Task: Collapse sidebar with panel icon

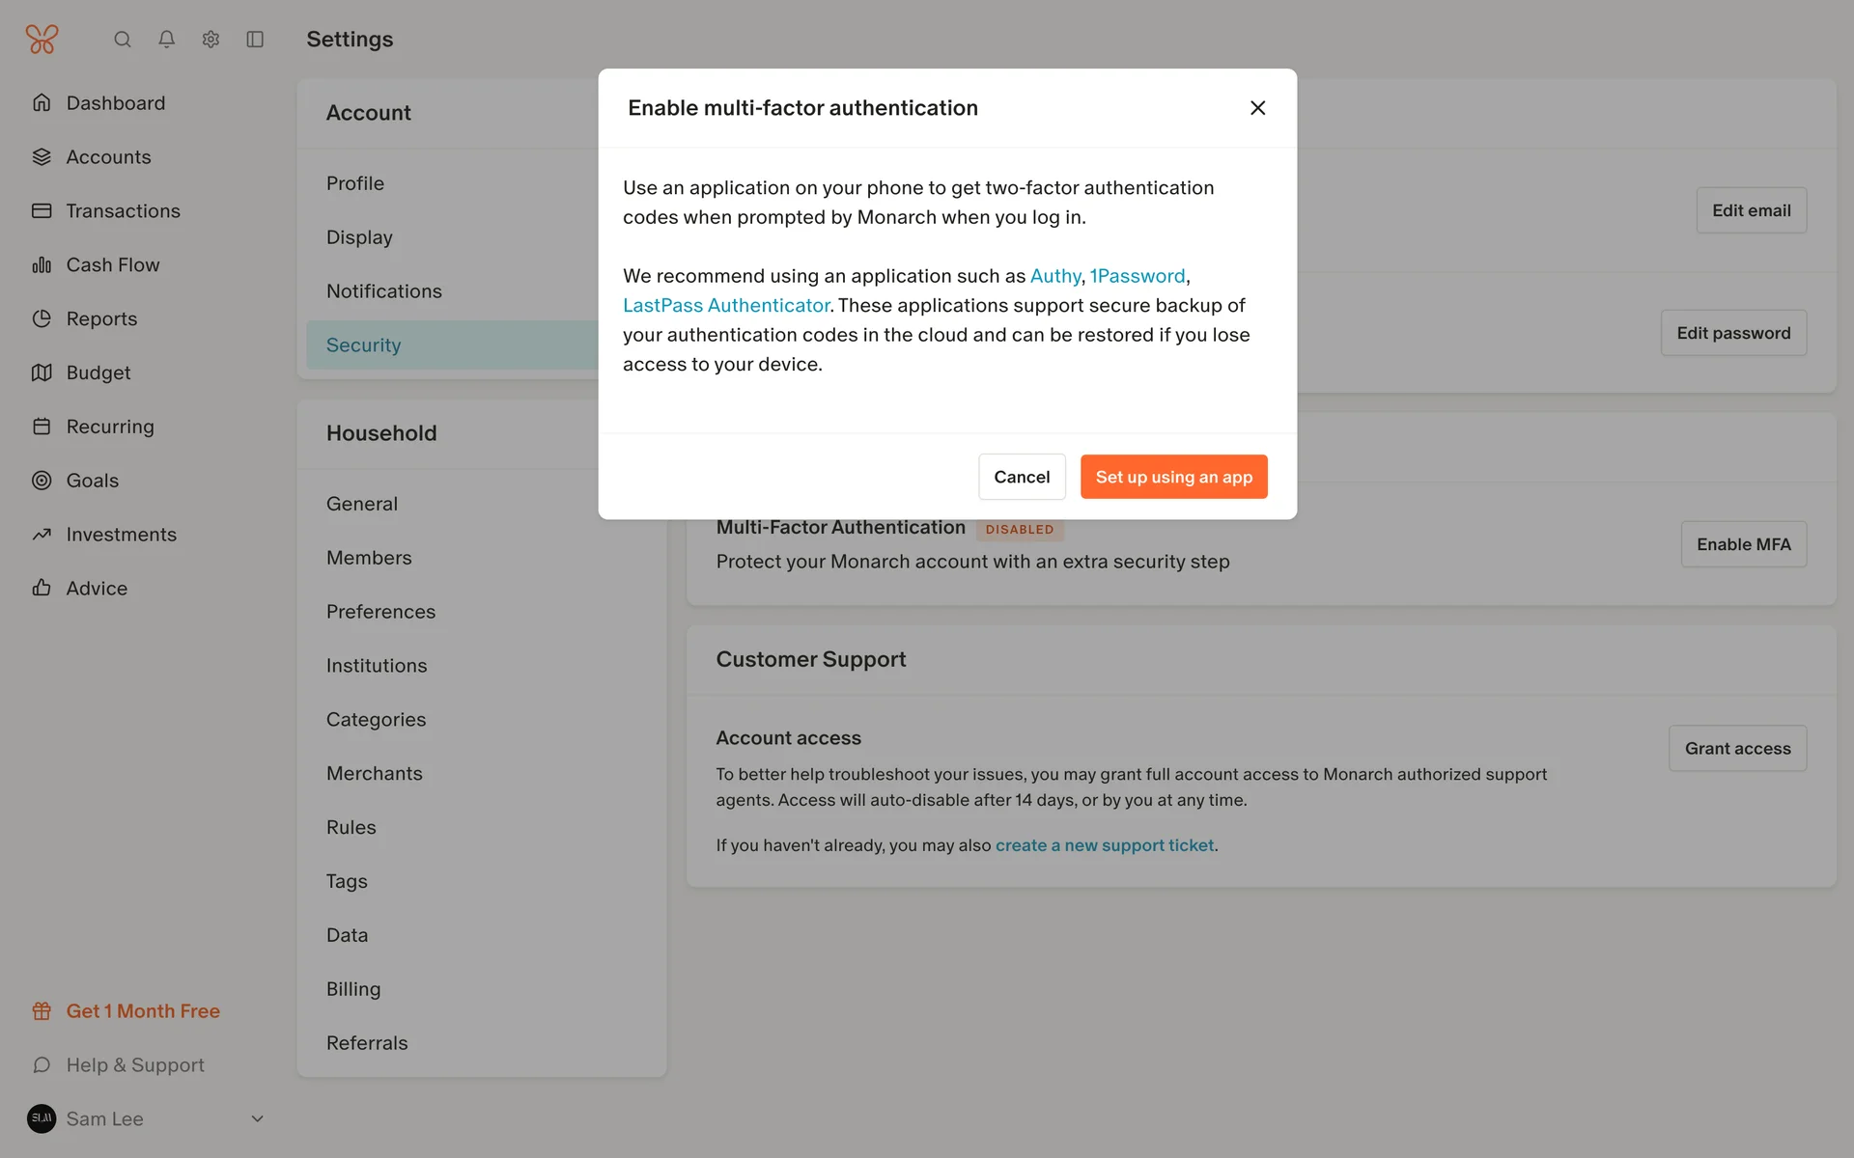Action: (x=255, y=40)
